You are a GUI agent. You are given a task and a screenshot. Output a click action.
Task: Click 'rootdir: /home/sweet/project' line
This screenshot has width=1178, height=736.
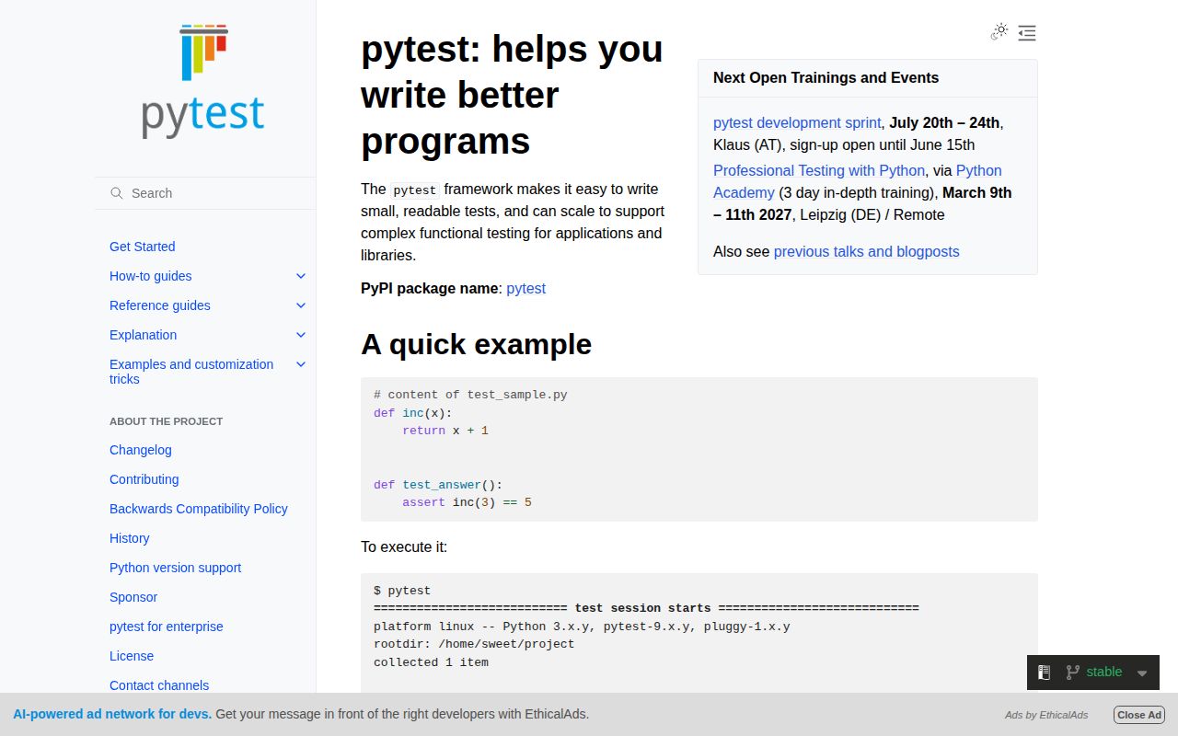[x=474, y=644]
